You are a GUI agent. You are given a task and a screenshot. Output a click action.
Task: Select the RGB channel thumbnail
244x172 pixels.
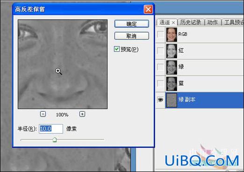pyautogui.click(x=172, y=34)
